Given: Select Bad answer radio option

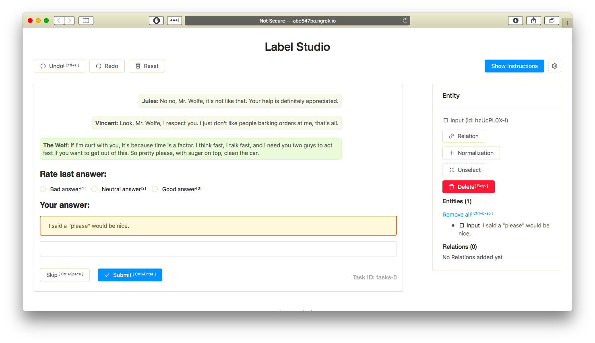Looking at the screenshot, I should 43,189.
